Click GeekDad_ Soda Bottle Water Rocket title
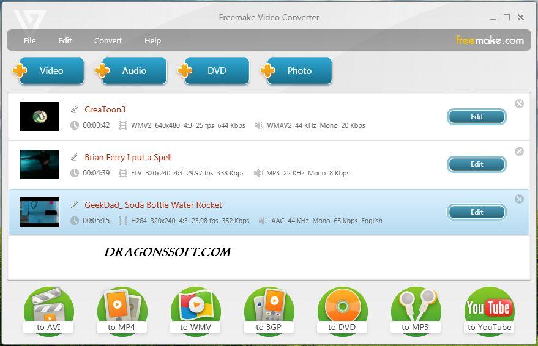538x346 pixels. pos(154,205)
